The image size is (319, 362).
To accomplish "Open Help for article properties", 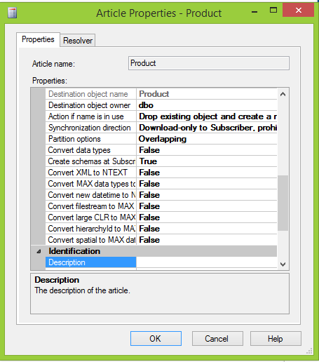I will coord(276,338).
